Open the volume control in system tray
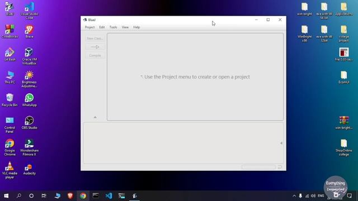This screenshot has height=201, width=358. pyautogui.click(x=313, y=196)
